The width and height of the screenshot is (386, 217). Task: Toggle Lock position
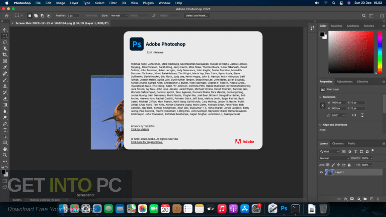tap(338, 165)
